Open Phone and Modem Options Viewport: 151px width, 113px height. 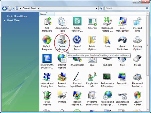click(x=137, y=80)
